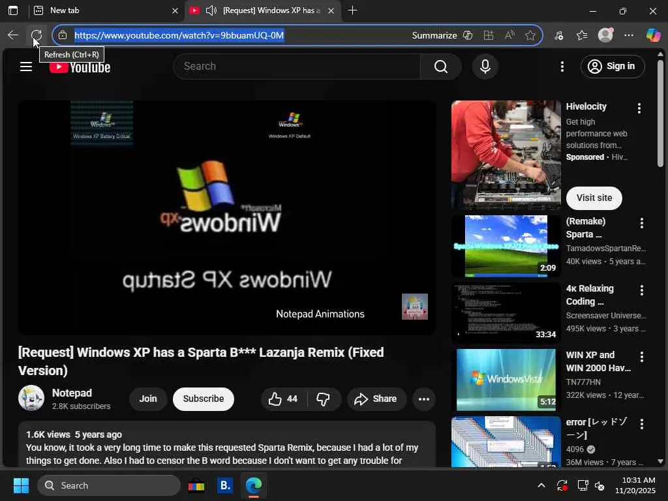Click the YouTube search magnifier button

point(441,67)
